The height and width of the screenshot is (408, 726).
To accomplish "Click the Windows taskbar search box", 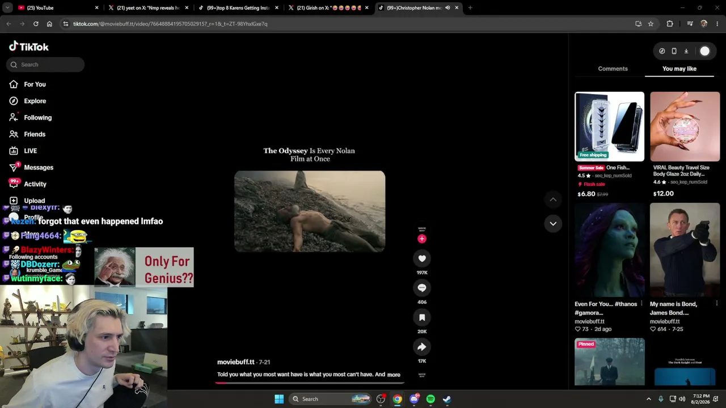I will click(331, 399).
